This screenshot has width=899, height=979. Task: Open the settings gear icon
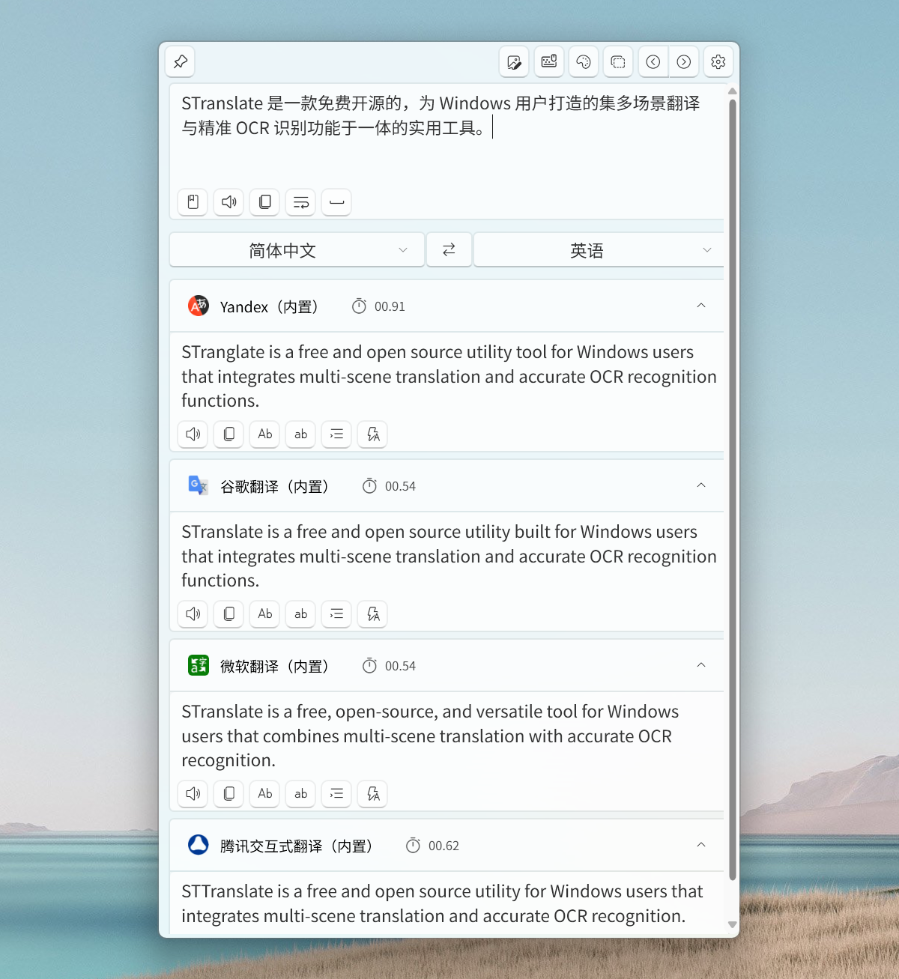718,62
